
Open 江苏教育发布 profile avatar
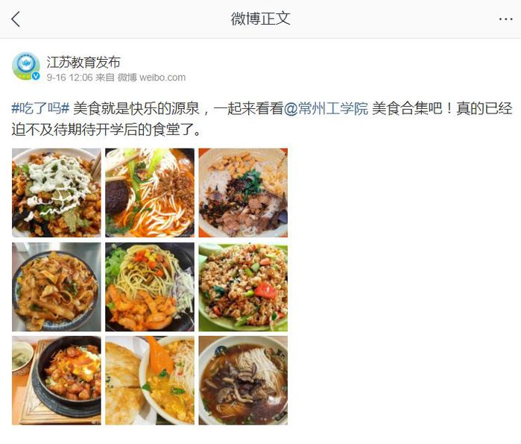26,66
